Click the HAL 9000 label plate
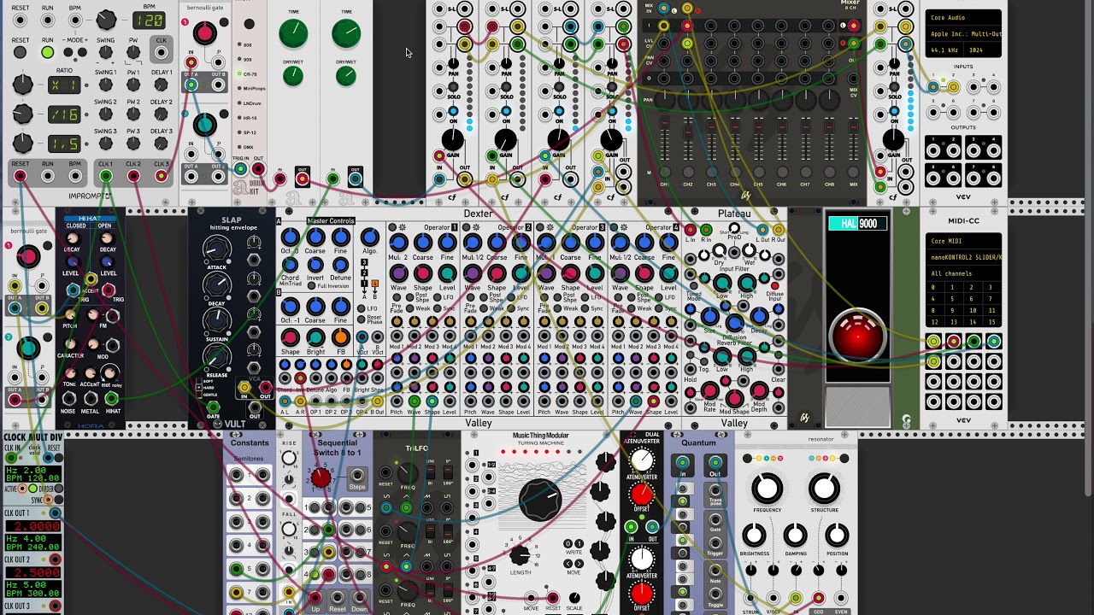Image resolution: width=1094 pixels, height=615 pixels. (x=858, y=224)
